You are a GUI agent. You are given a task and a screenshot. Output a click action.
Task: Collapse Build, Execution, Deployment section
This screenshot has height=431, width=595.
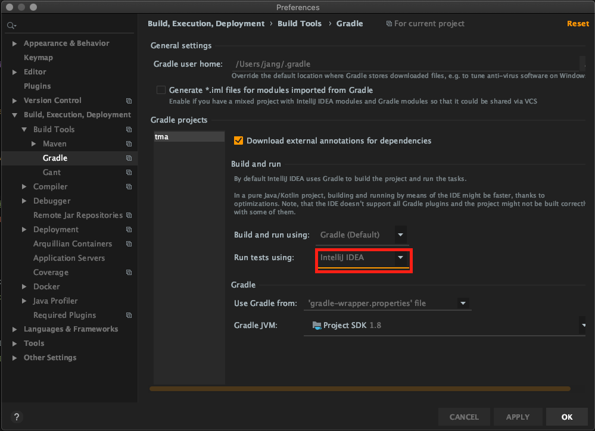(14, 115)
